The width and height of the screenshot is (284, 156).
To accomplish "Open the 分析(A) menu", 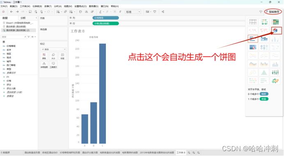I will (x=58, y=6).
